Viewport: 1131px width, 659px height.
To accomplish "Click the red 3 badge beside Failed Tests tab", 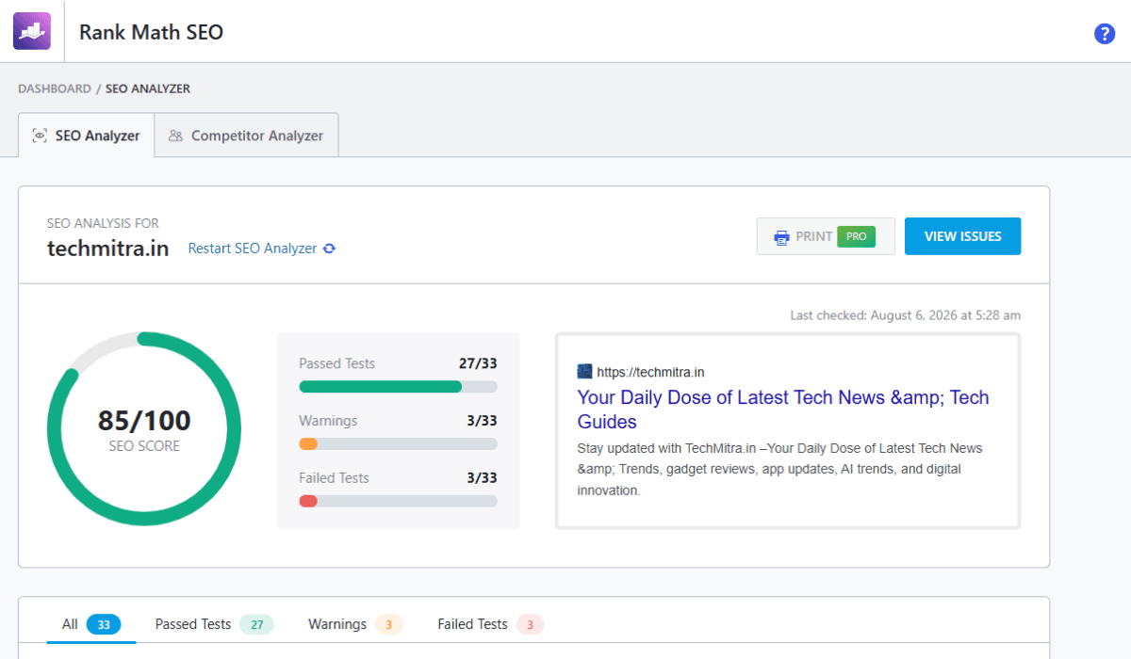I will pos(531,624).
